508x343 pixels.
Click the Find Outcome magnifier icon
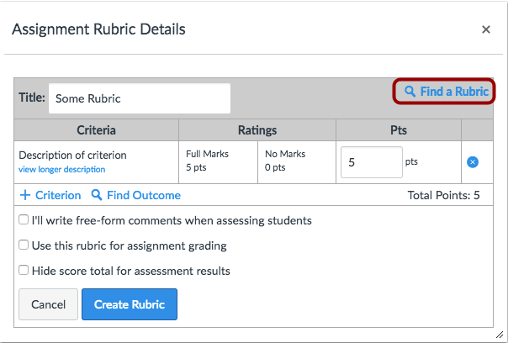[x=97, y=195]
